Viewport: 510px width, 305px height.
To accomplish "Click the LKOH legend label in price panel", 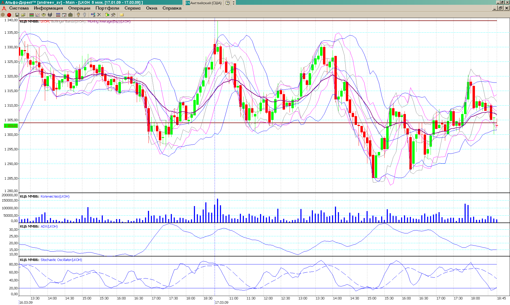I will 45,21.
